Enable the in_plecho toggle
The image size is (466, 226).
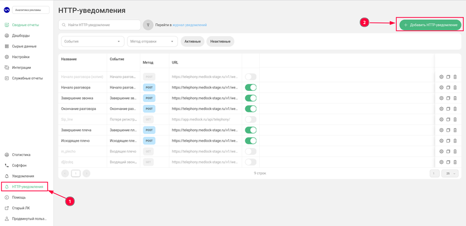click(250, 151)
